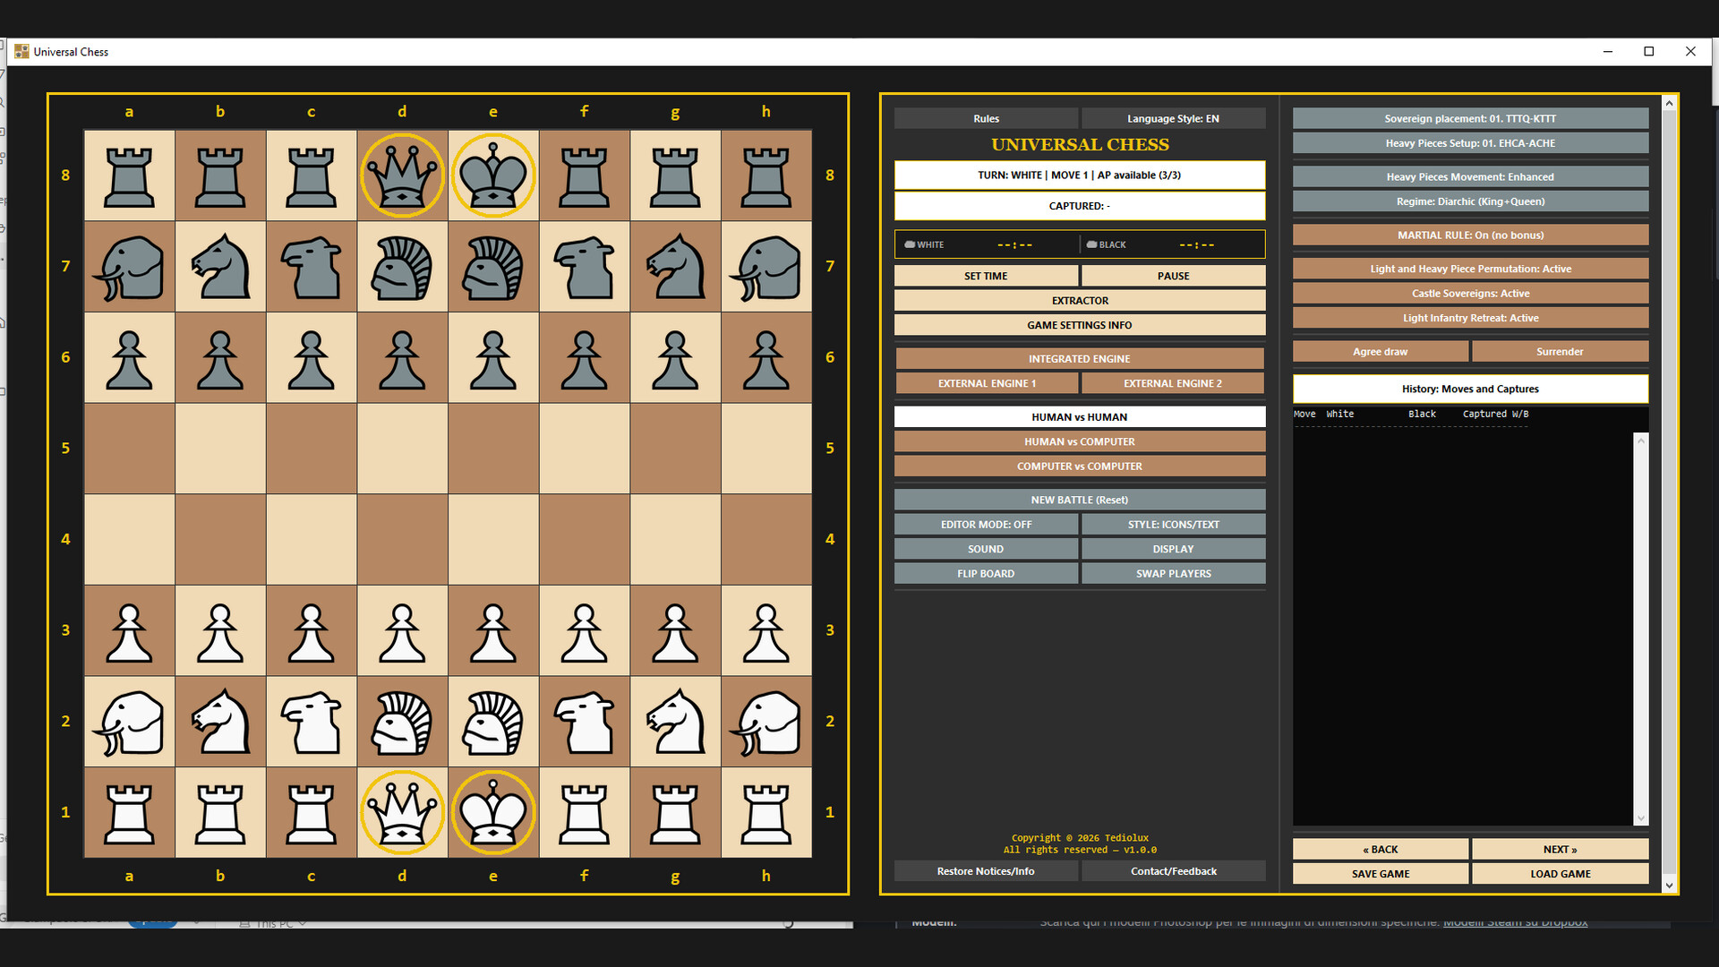
Task: Switch Style Icons/Text display
Action: (1173, 525)
